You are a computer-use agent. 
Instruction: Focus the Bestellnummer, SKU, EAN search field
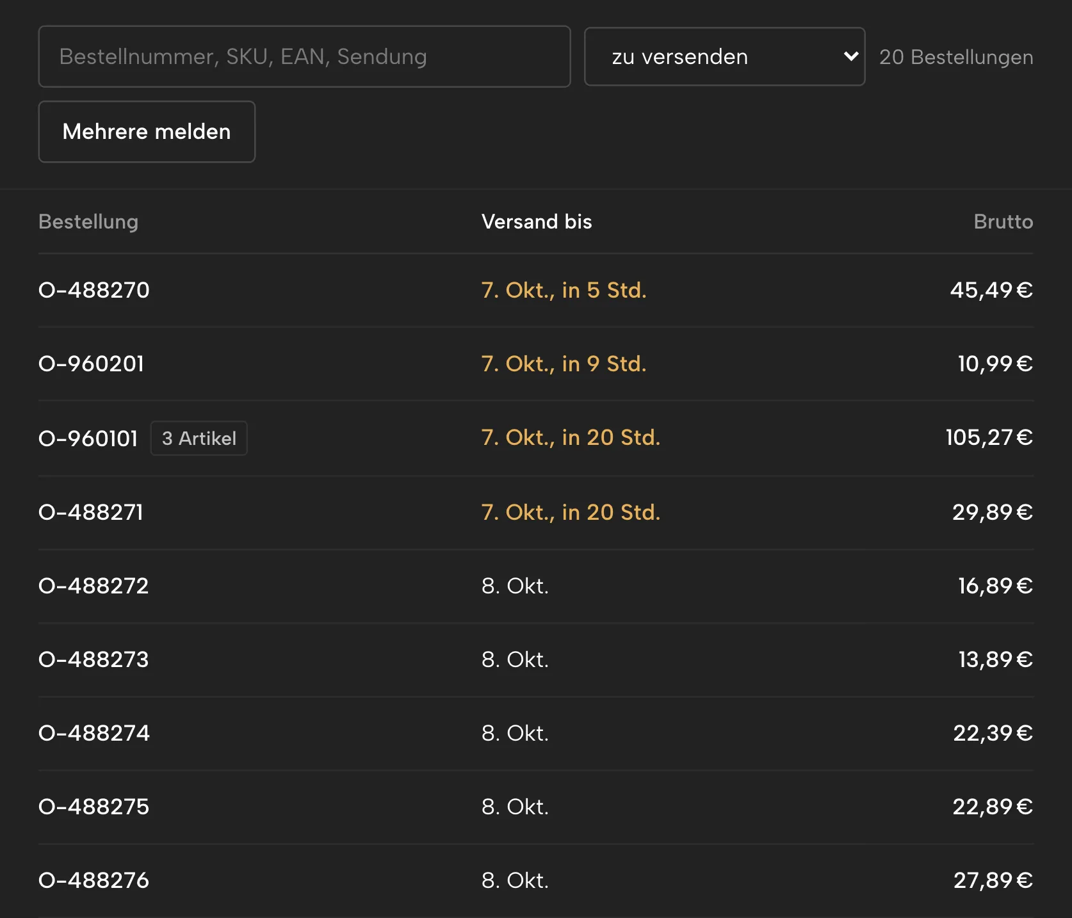(x=304, y=56)
